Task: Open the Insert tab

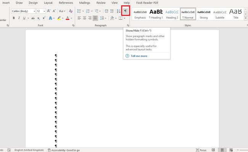Action: click(6, 3)
